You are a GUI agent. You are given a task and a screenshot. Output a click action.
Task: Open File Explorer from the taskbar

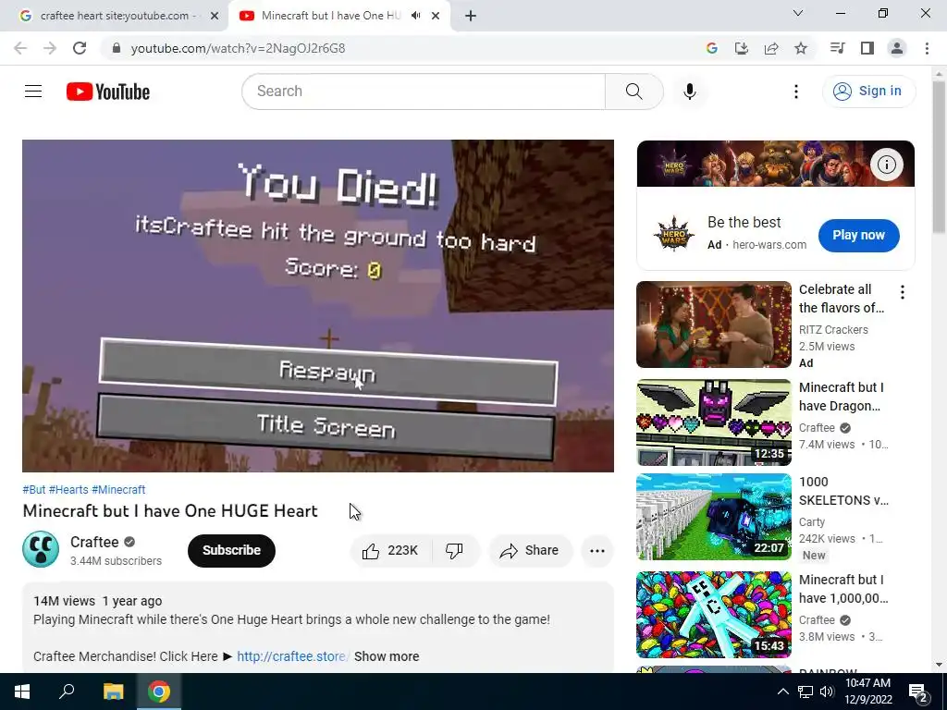pos(113,692)
